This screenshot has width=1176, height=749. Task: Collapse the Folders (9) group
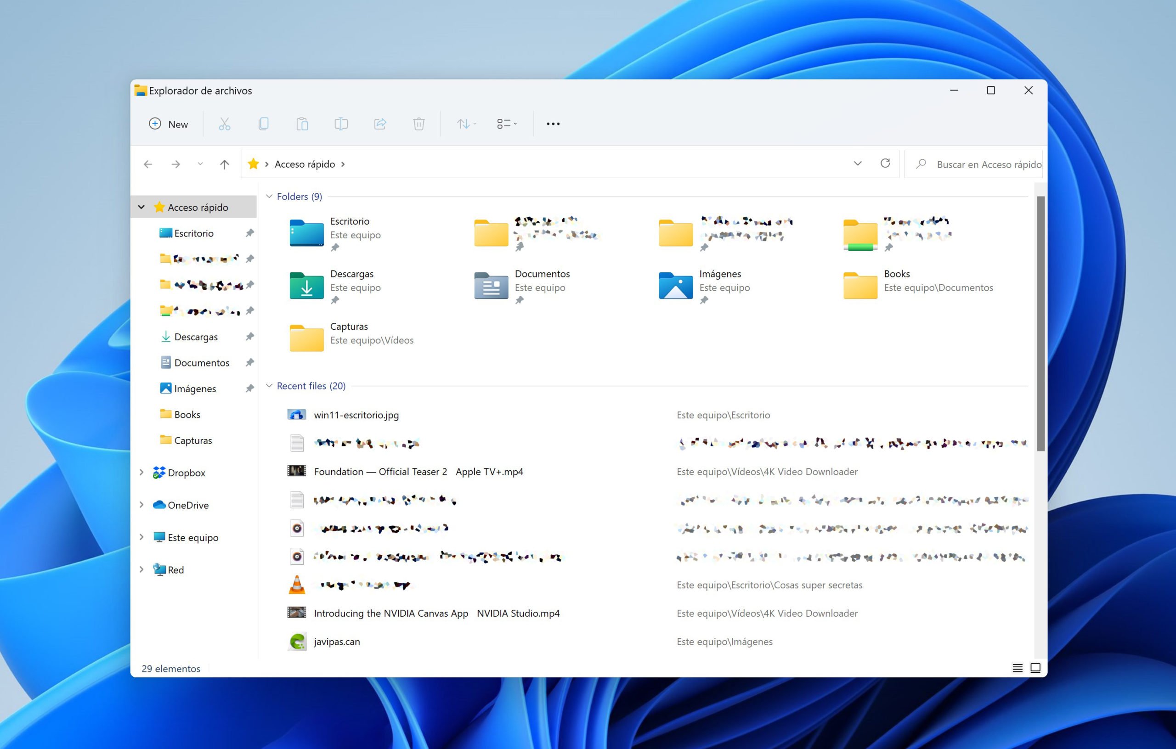point(269,196)
